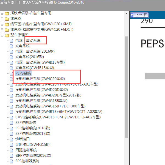Go back with 上一页 button

pos(139,15)
